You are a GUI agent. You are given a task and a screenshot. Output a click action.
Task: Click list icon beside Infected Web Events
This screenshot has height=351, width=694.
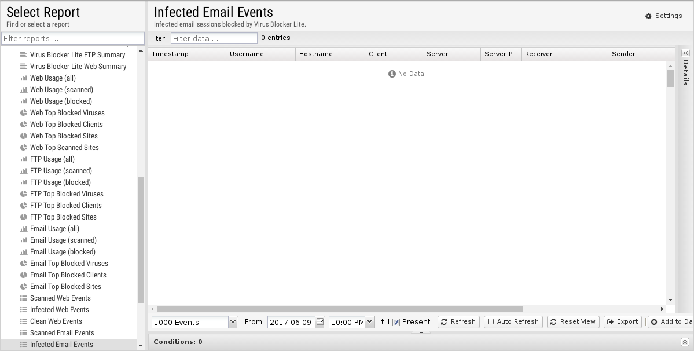pyautogui.click(x=24, y=309)
